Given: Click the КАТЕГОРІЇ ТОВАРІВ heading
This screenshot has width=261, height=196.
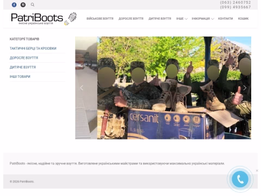Looking at the screenshot, I should tap(24, 39).
